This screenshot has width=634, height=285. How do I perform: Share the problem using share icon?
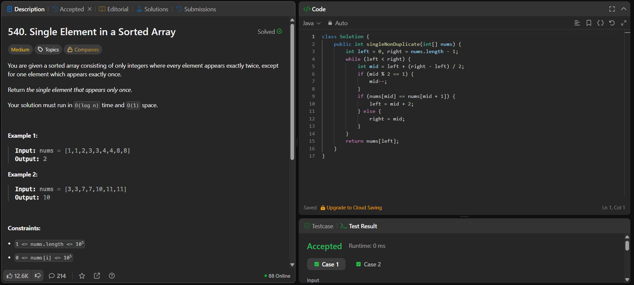(97, 275)
